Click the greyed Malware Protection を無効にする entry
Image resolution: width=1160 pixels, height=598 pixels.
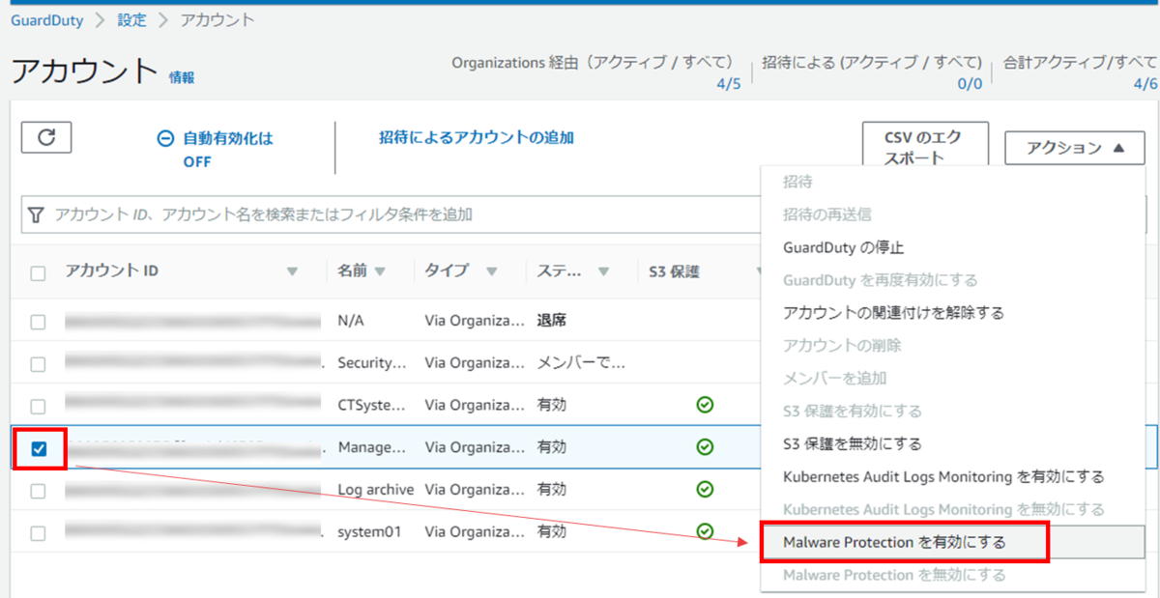(894, 576)
